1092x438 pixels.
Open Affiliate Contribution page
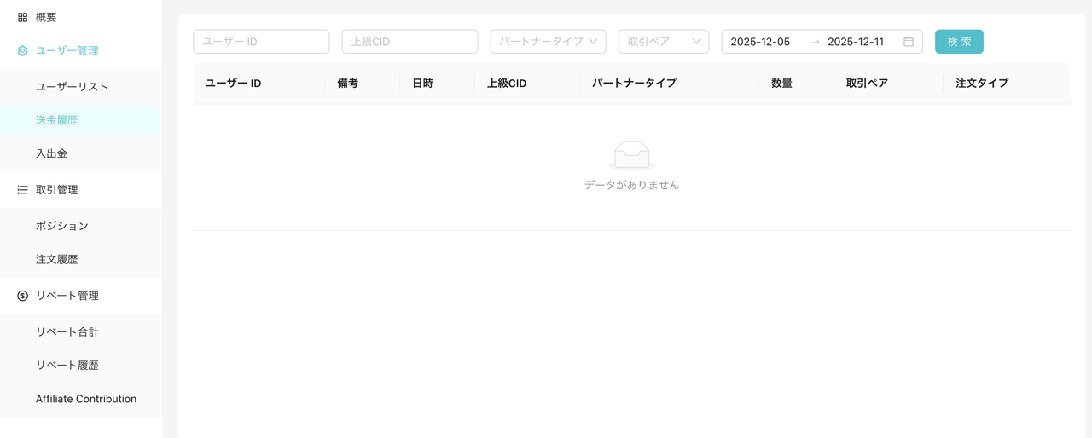[x=81, y=399]
